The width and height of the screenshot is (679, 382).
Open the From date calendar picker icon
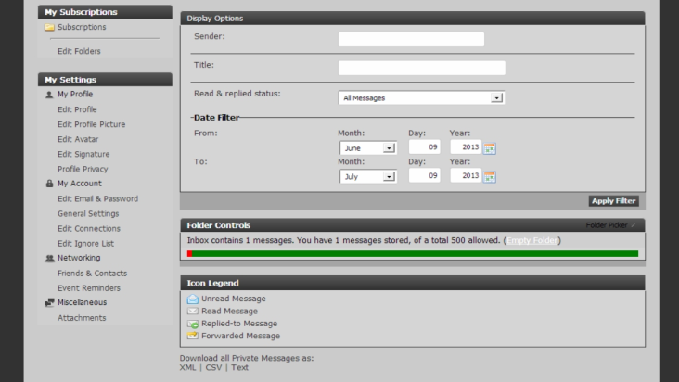(490, 148)
